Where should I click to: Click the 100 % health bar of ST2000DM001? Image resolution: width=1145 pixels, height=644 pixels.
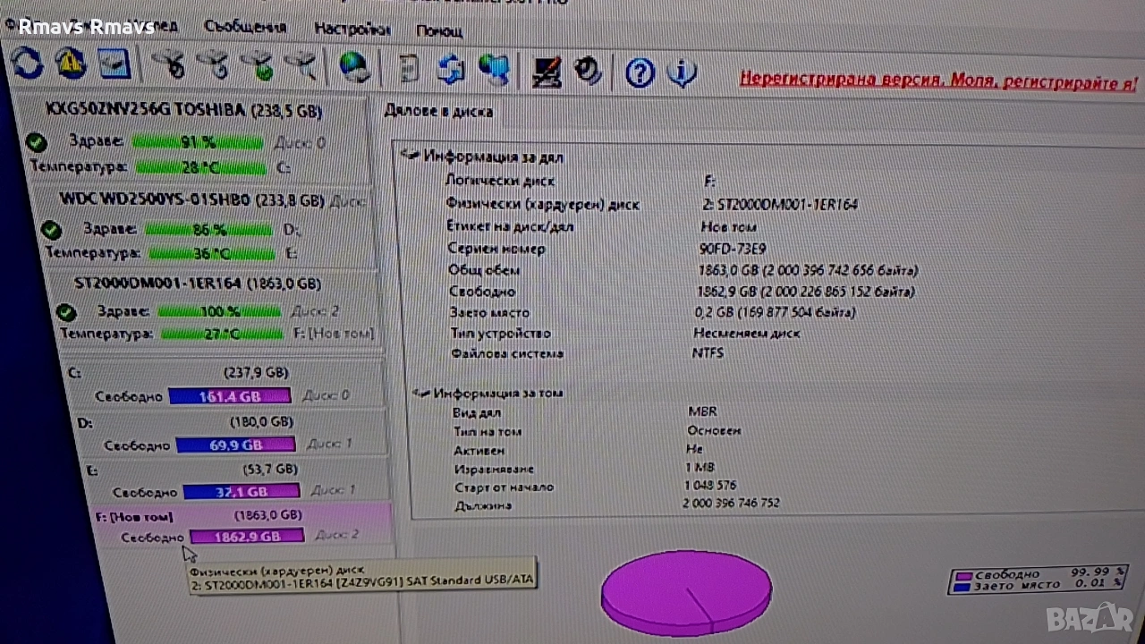(219, 312)
